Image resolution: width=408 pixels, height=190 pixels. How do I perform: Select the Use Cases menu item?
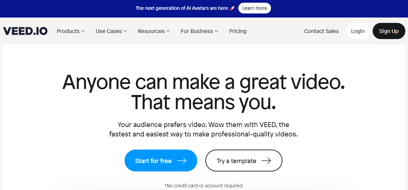click(109, 31)
